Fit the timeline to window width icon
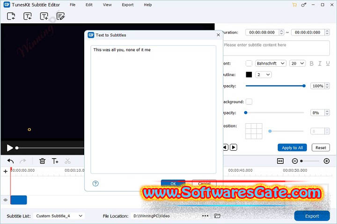The height and width of the screenshot is (224, 337). click(x=280, y=161)
